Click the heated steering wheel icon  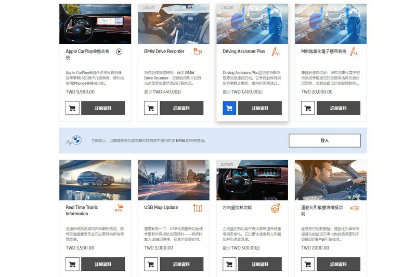pos(276,208)
